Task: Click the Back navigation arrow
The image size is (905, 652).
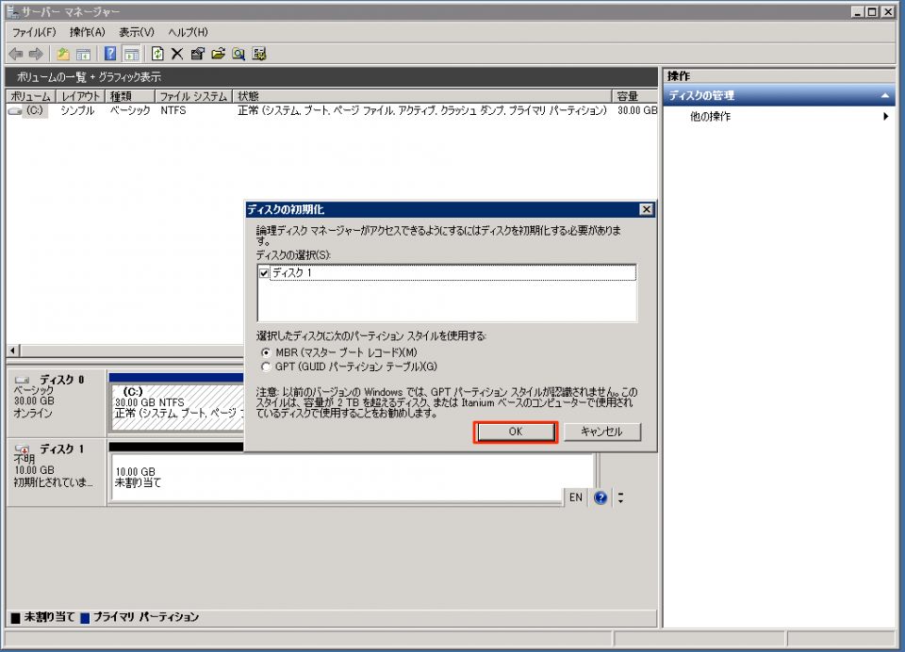Action: tap(16, 54)
